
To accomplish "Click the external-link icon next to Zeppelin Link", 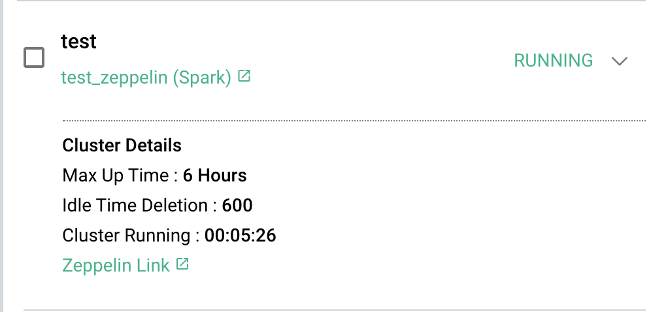I will 182,264.
